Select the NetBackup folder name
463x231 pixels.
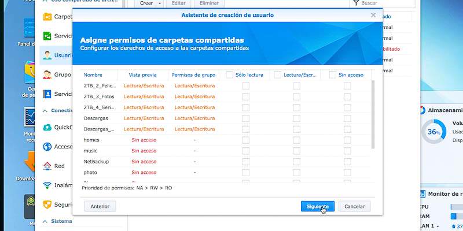click(96, 162)
